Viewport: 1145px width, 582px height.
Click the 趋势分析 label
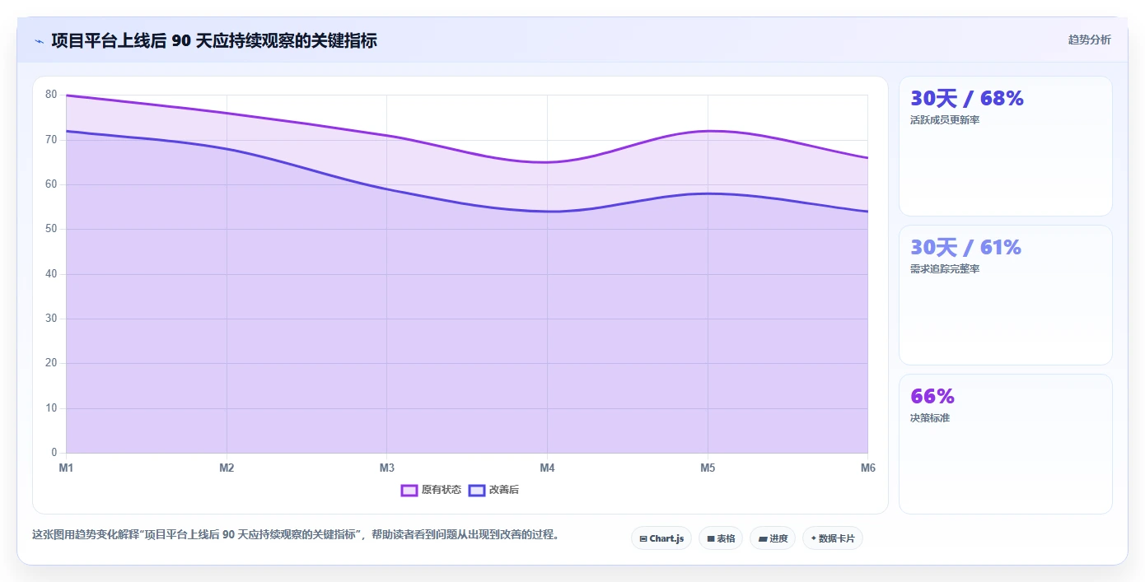point(1089,40)
